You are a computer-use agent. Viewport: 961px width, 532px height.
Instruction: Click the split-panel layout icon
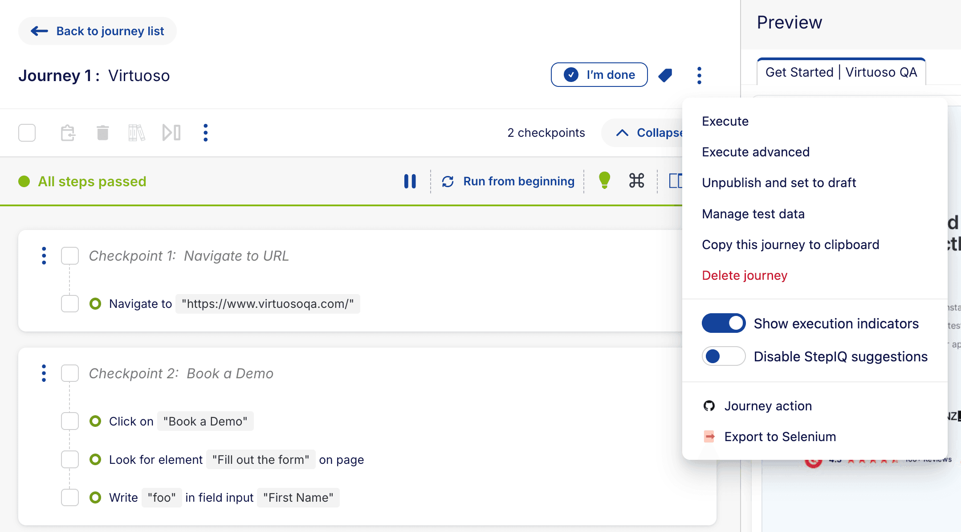[x=675, y=181]
